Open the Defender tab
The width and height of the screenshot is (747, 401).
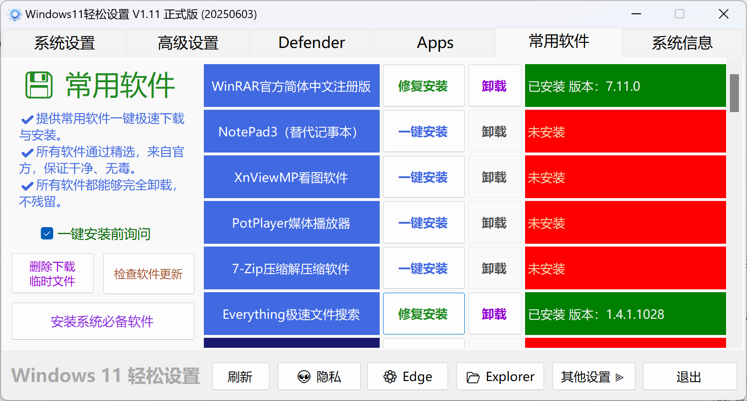click(x=311, y=43)
